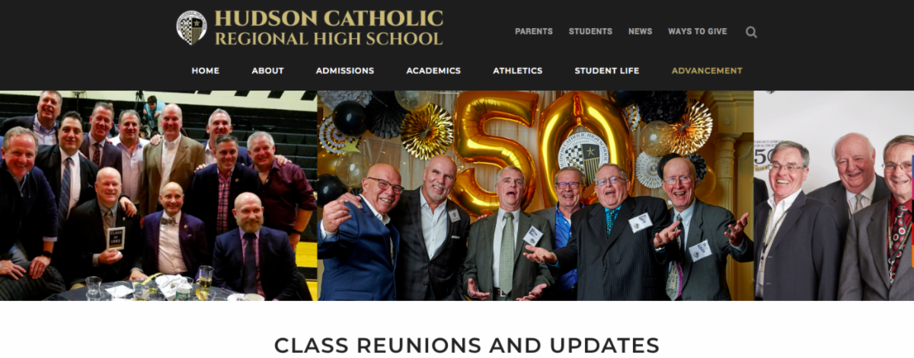
Task: Click the Hudson Catholic shield logo
Action: point(191,27)
